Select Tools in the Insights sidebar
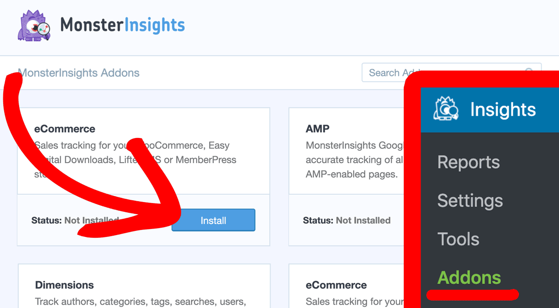 pos(458,239)
